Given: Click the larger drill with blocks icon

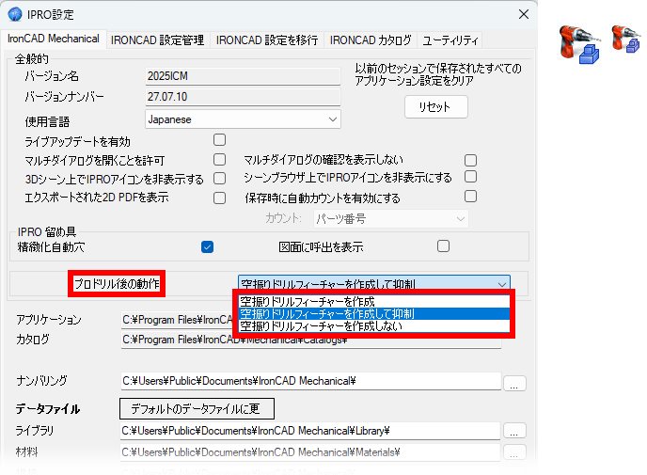Looking at the screenshot, I should point(579,44).
